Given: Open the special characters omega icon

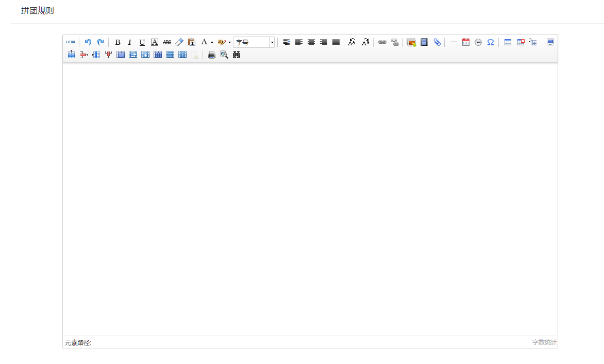Looking at the screenshot, I should pyautogui.click(x=491, y=42).
